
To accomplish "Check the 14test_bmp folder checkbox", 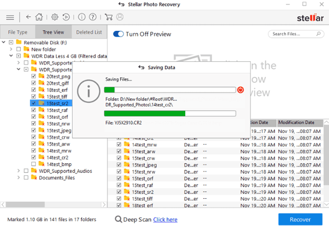I will 34,164.
